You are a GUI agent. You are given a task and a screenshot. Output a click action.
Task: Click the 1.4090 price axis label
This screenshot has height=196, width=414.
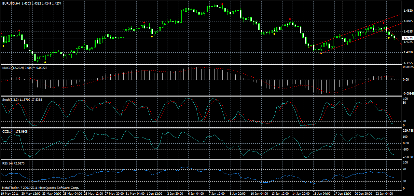tap(408, 52)
